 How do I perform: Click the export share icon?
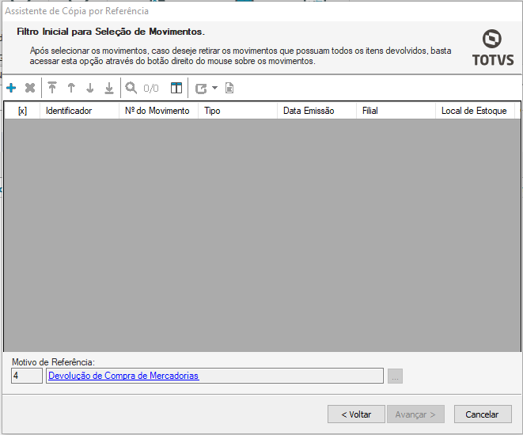201,88
